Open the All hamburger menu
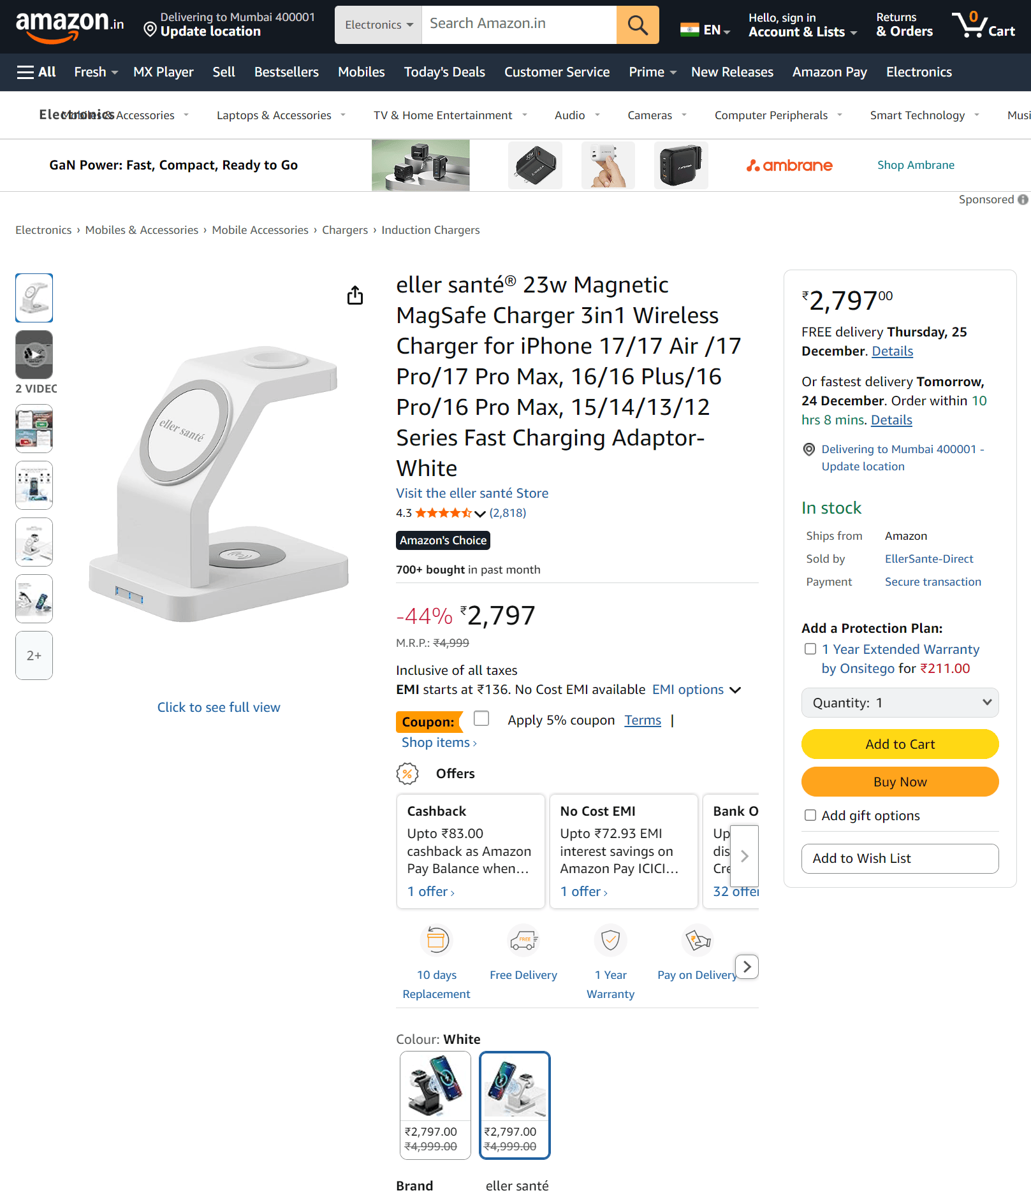The height and width of the screenshot is (1193, 1031). (x=36, y=72)
